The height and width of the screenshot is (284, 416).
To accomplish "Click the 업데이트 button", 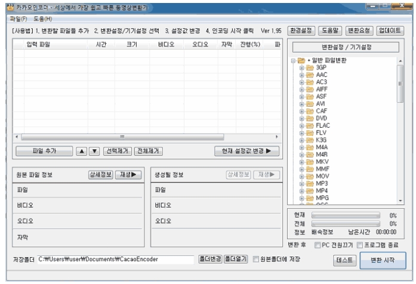I will click(x=390, y=31).
